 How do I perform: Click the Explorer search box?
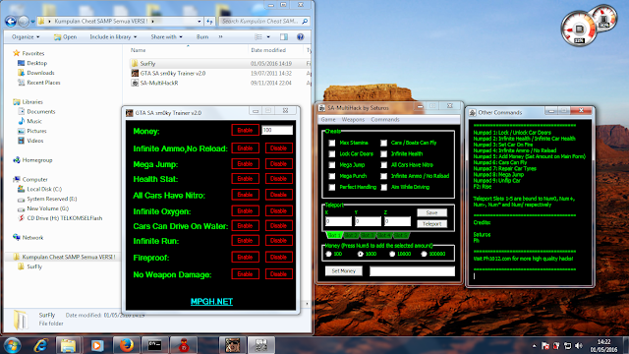tap(264, 22)
